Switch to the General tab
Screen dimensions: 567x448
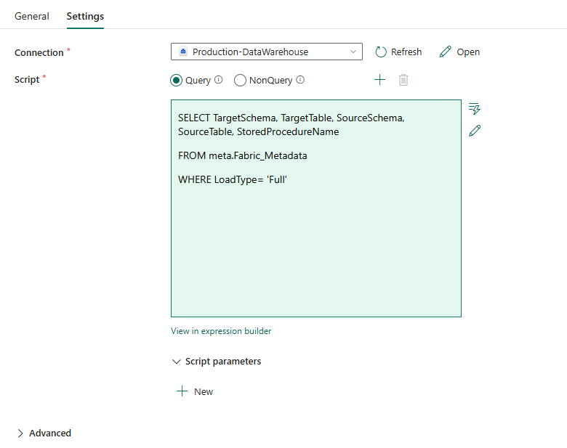coord(32,16)
